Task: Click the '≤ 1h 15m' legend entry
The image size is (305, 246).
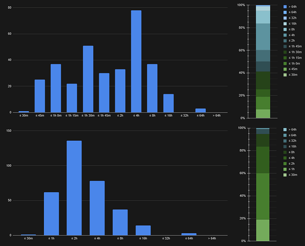Action: [293, 58]
